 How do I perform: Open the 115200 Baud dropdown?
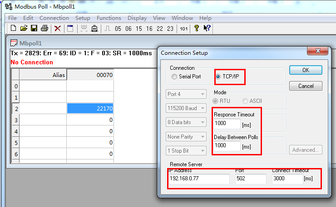point(187,108)
